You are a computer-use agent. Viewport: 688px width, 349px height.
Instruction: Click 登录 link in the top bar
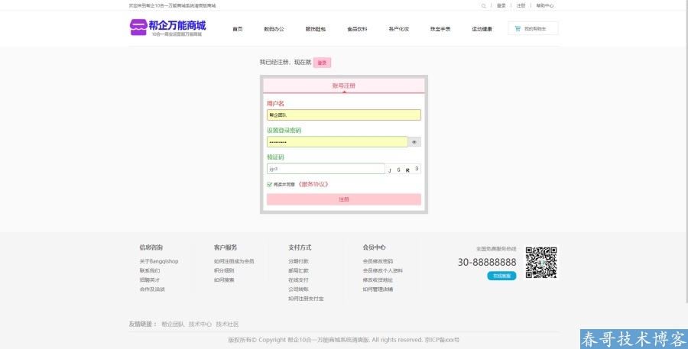pos(501,5)
